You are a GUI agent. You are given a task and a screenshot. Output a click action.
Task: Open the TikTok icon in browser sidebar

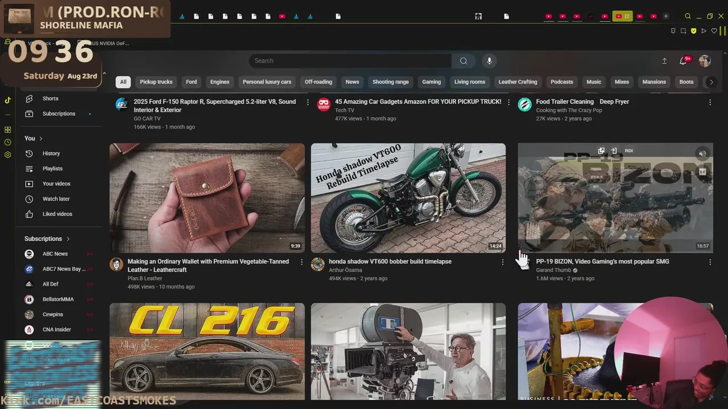[7, 100]
